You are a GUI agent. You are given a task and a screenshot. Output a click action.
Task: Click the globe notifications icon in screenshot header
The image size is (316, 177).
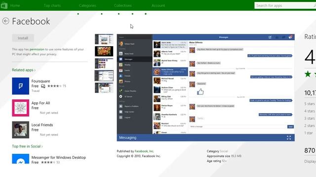(x=290, y=37)
